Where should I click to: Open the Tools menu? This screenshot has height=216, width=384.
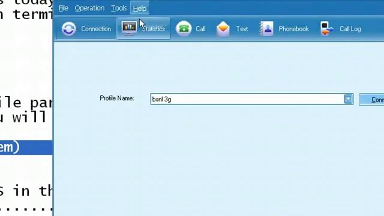(x=119, y=8)
